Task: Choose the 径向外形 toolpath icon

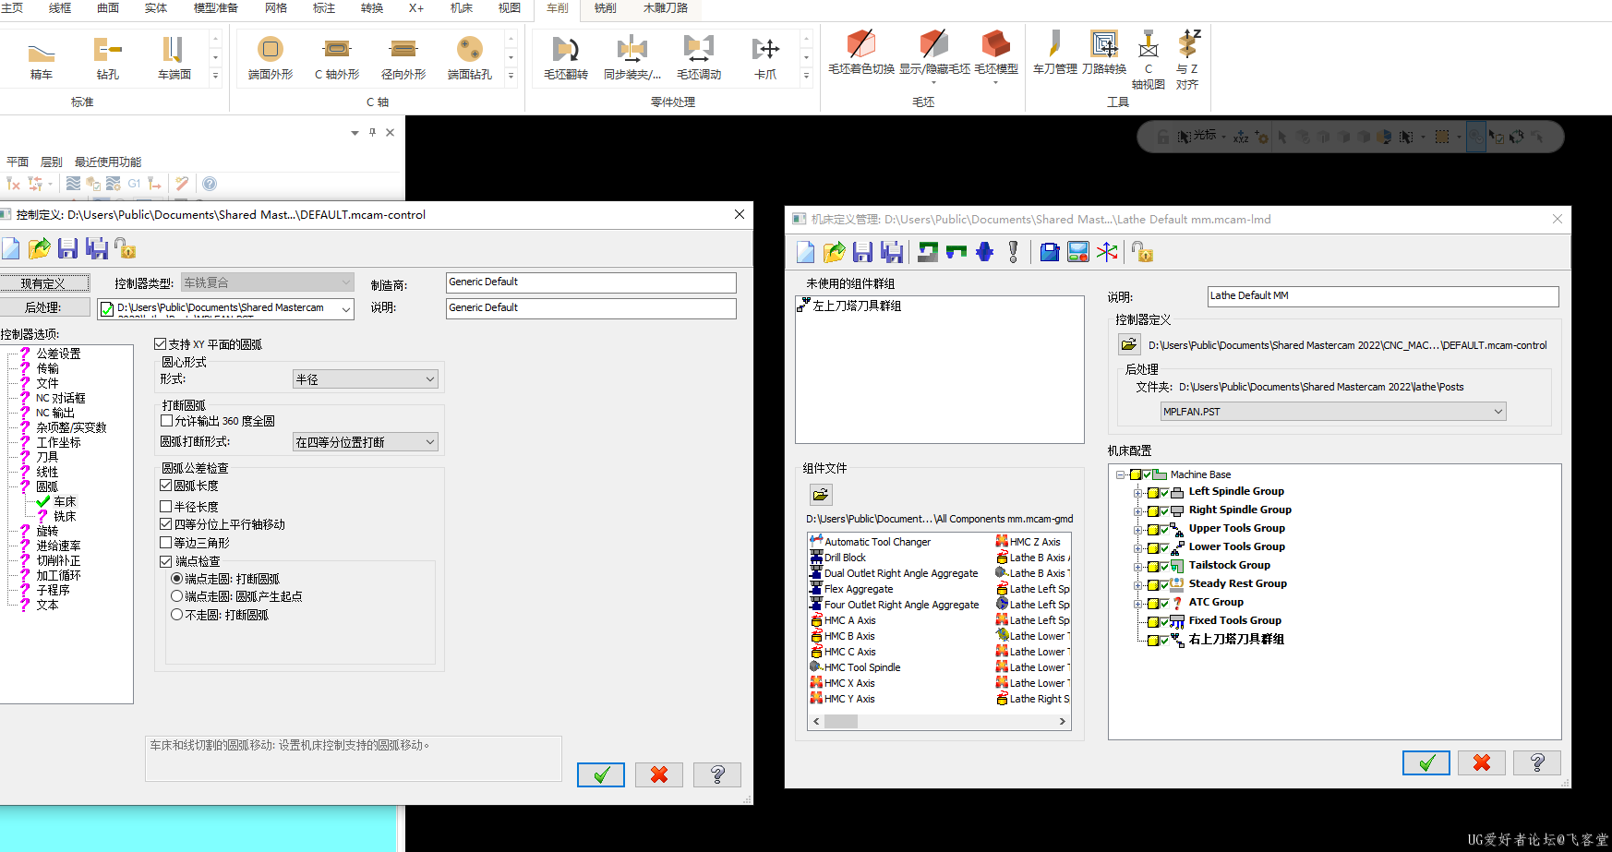Action: (x=403, y=57)
